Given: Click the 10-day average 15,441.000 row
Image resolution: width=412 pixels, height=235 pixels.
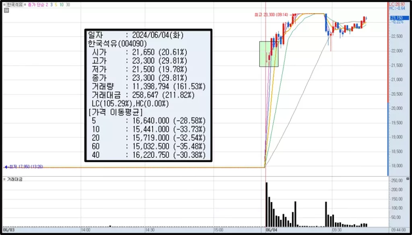Looking at the screenshot, I should click(x=149, y=130).
